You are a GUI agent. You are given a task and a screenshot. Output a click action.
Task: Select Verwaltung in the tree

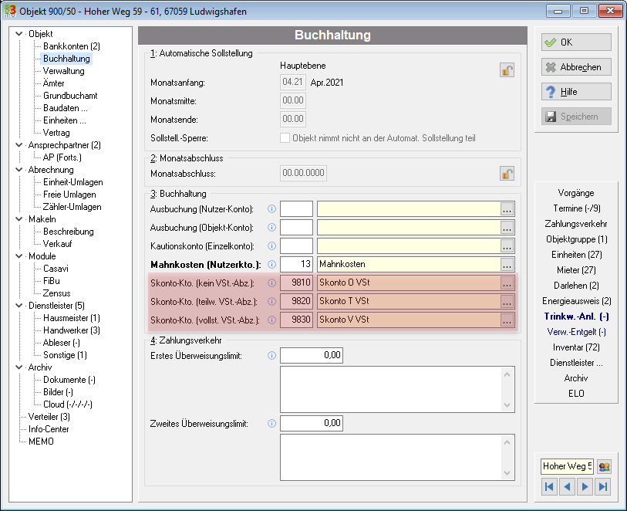63,71
